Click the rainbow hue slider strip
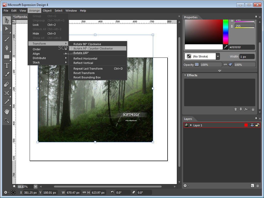264x198 pixels. click(226, 32)
